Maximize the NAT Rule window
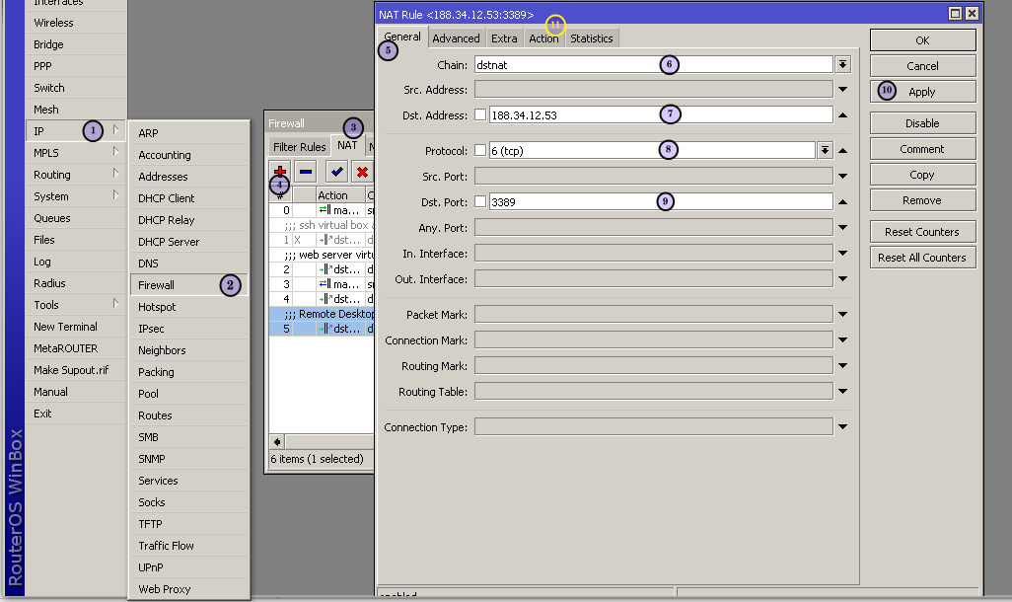This screenshot has height=602, width=1012. click(x=955, y=14)
